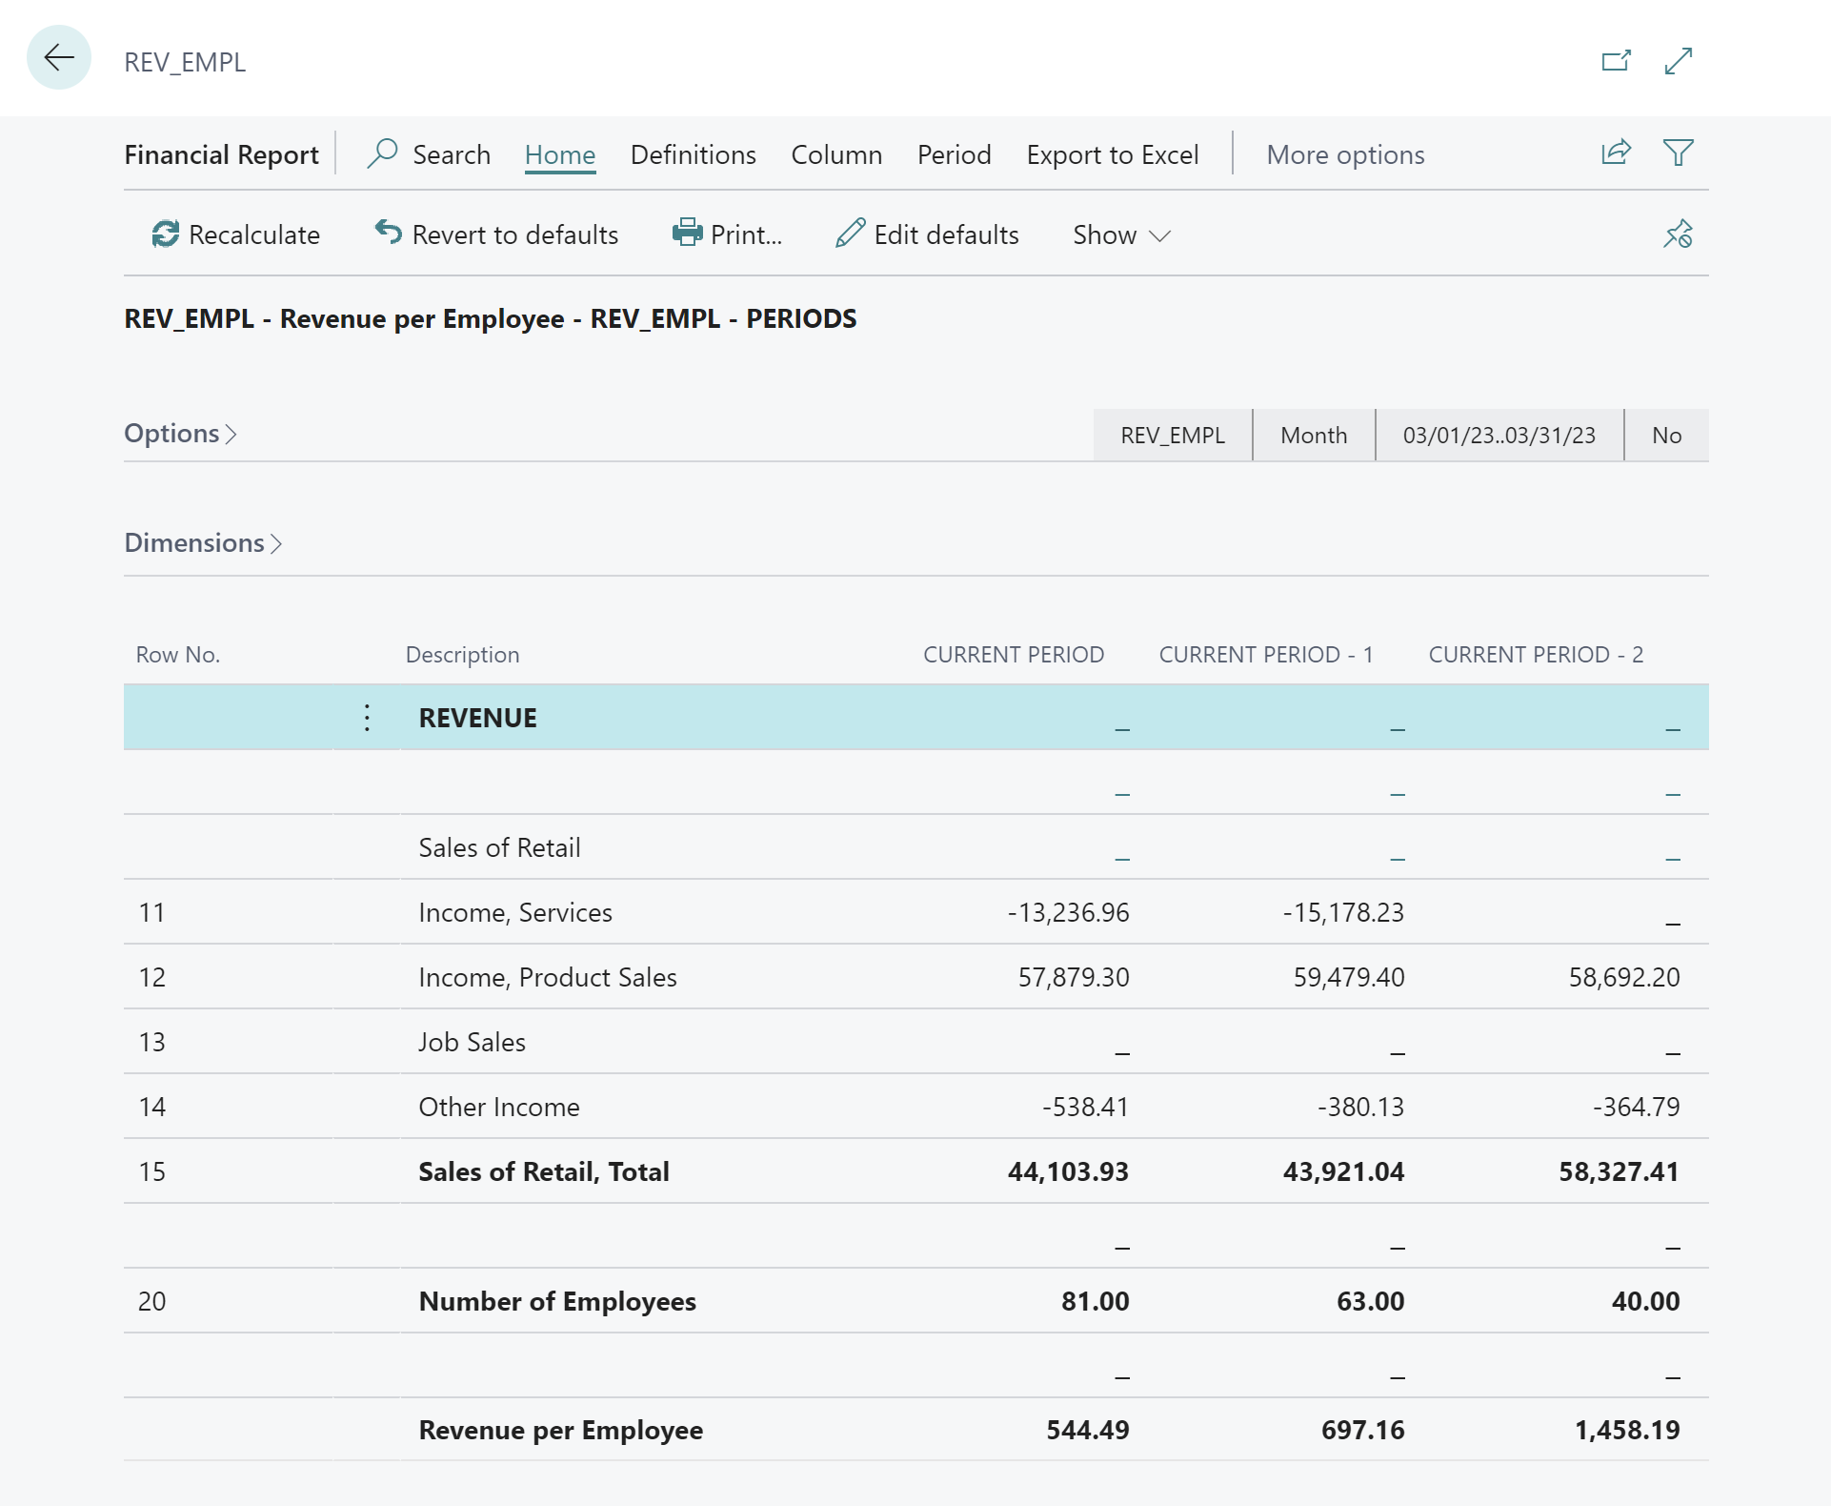Click the Export to Excel icon
1831x1506 pixels.
[1112, 153]
